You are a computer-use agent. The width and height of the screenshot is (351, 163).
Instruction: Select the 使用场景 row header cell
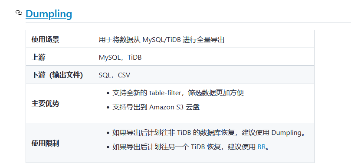pyautogui.click(x=59, y=39)
